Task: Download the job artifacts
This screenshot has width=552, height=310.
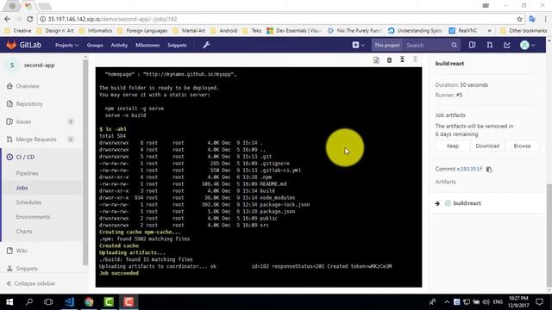Action: click(487, 146)
